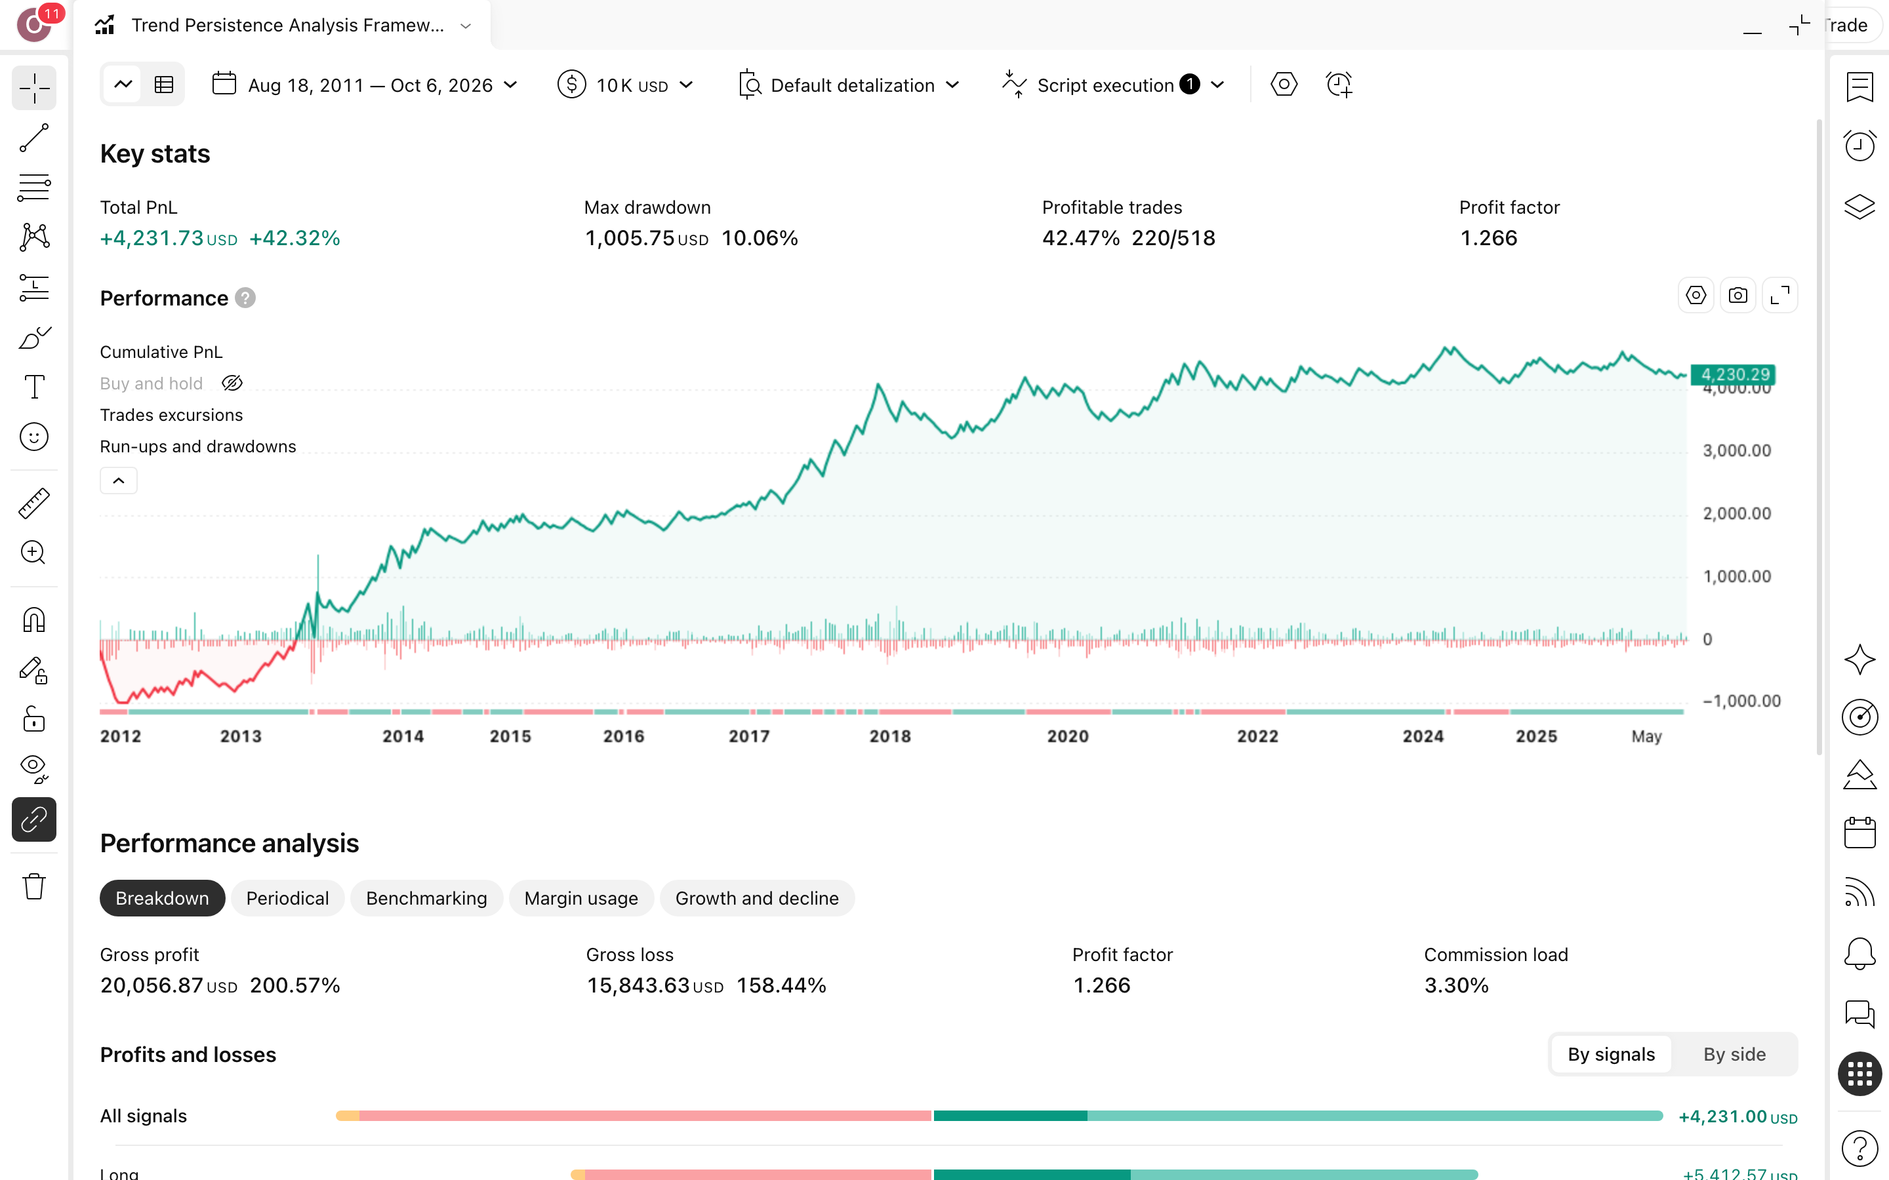Toggle Trades excursions series
Viewport: 1889px width, 1180px height.
(x=171, y=415)
